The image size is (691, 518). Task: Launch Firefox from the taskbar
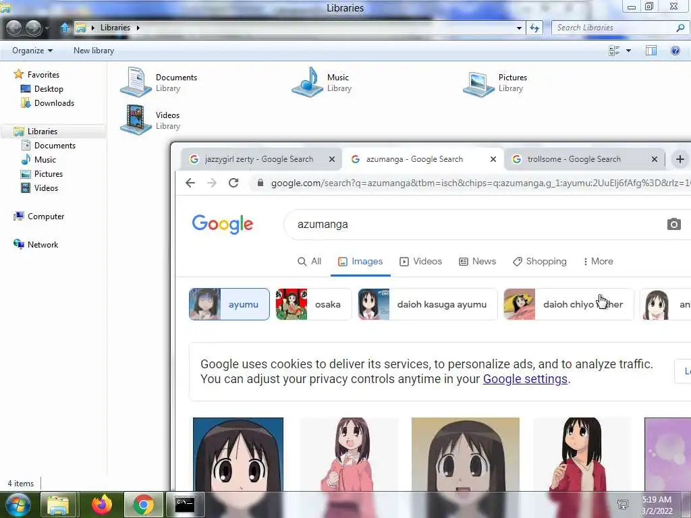pos(102,505)
